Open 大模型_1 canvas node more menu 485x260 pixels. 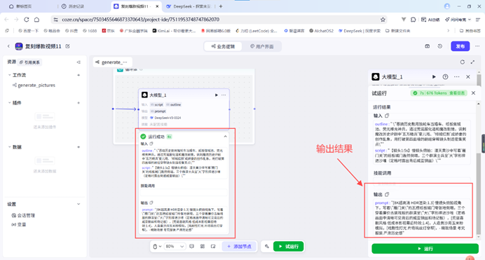click(224, 95)
